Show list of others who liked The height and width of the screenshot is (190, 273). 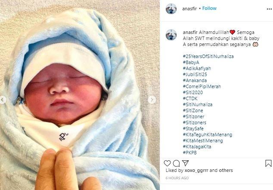226,170
